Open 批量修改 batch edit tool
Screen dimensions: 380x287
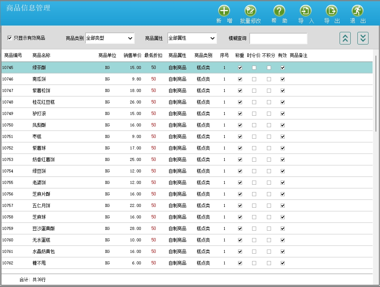250,11
